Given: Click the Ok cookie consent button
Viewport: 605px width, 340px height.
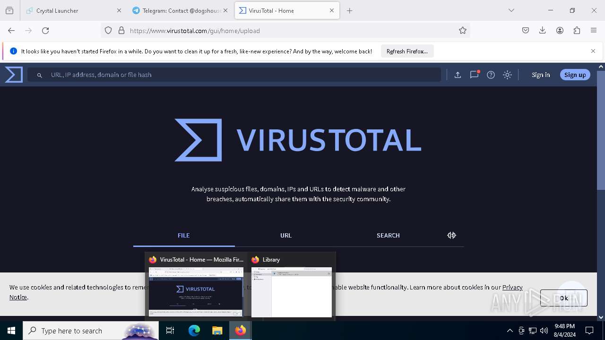Looking at the screenshot, I should (x=564, y=298).
